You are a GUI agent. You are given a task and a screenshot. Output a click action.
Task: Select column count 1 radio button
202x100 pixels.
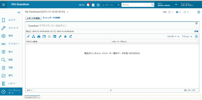(x=169, y=12)
